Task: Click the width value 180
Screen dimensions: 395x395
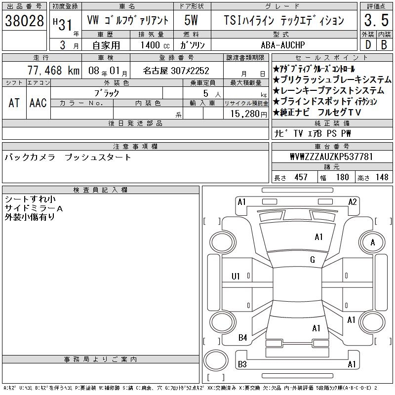Action: click(x=342, y=177)
